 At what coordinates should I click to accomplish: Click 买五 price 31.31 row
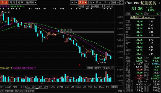coord(142,54)
